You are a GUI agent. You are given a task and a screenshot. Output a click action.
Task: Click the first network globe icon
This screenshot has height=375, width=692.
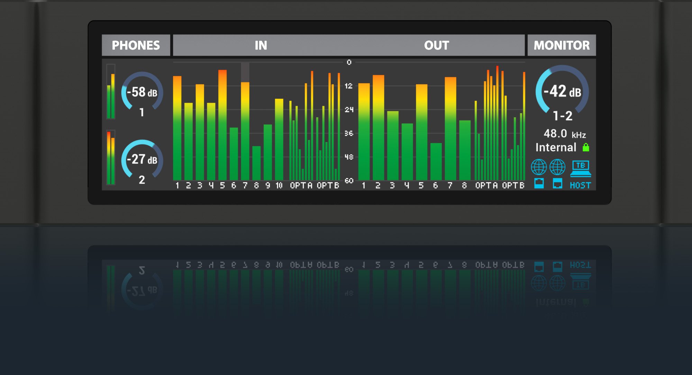pyautogui.click(x=539, y=167)
